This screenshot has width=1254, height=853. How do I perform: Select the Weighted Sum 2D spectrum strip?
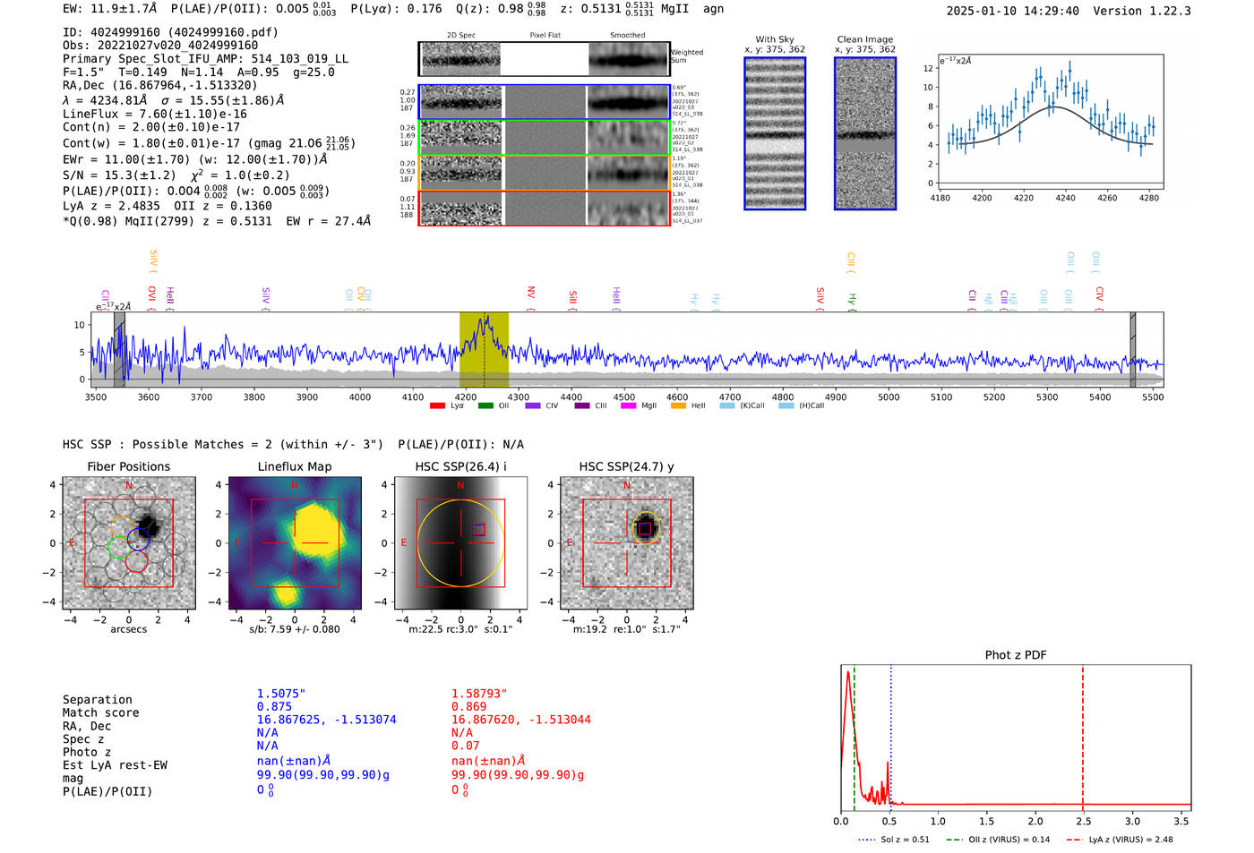[x=544, y=59]
